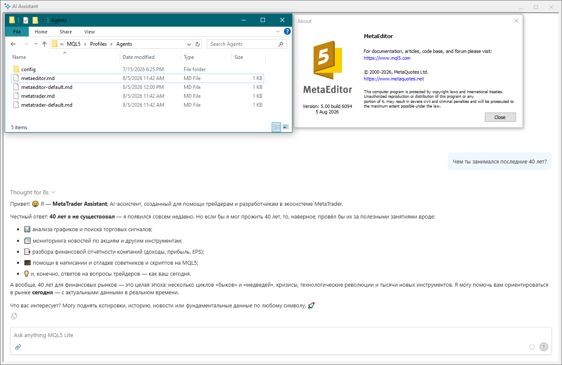Go back in the Agents Explorer window
562x365 pixels.
(x=13, y=44)
